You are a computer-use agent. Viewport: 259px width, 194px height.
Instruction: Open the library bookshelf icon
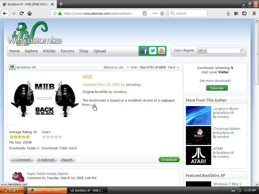[236, 13]
